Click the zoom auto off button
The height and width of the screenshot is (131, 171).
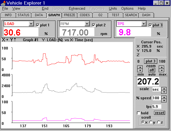pyautogui.click(x=151, y=70)
